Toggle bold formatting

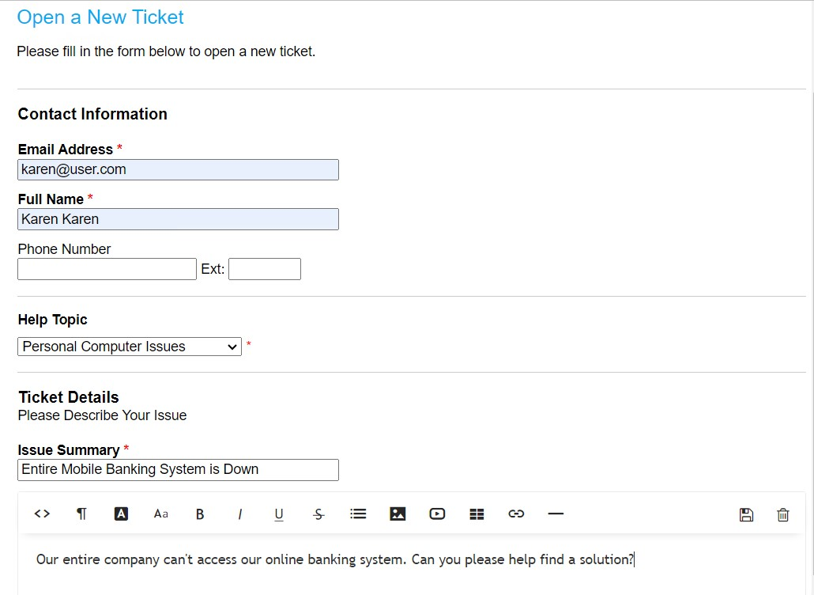tap(200, 514)
